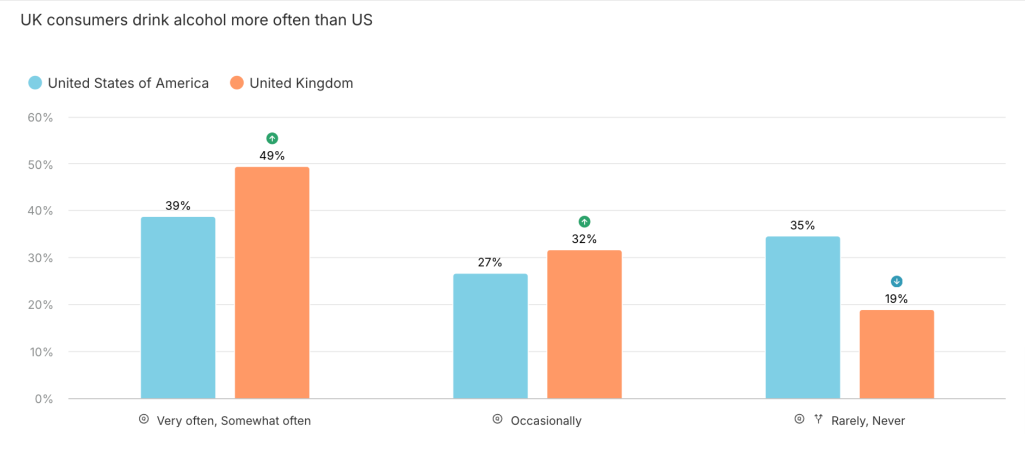Click target icon beside Very often label
1025x460 pixels.
(144, 419)
